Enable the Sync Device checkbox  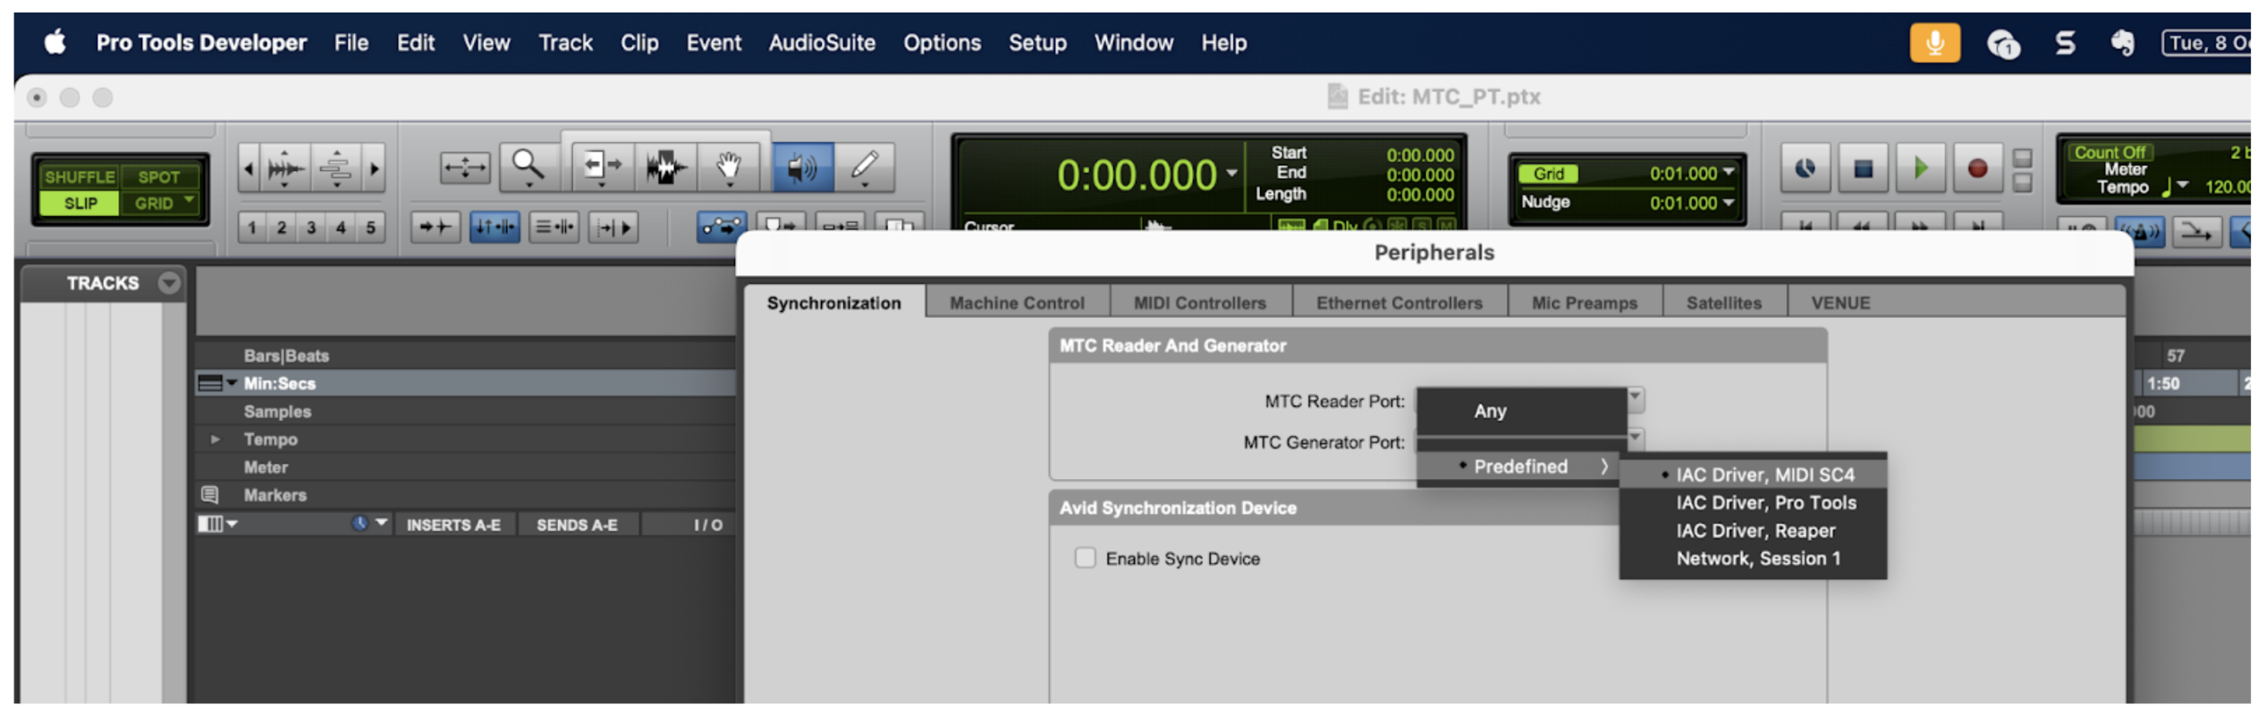pyautogui.click(x=1085, y=558)
